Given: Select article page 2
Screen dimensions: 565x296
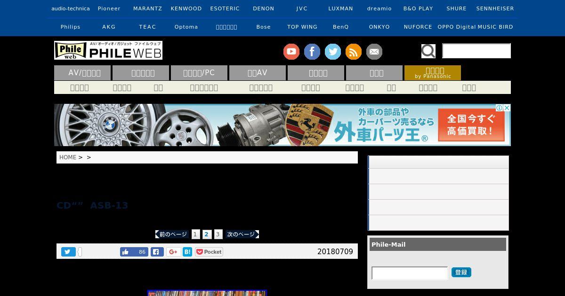Looking at the screenshot, I should point(207,234).
